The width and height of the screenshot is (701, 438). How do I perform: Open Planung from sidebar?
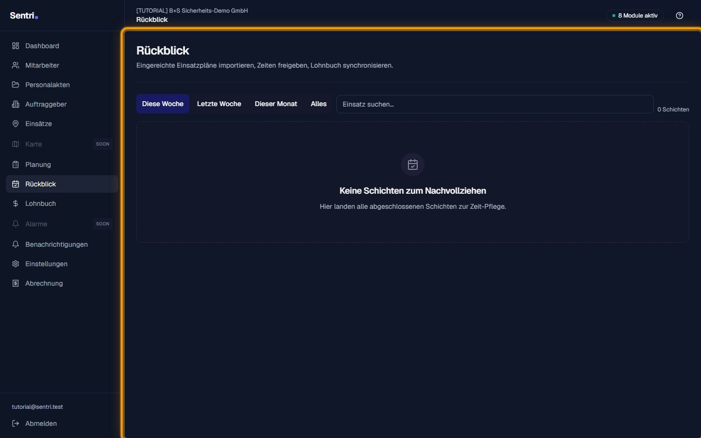(62, 164)
